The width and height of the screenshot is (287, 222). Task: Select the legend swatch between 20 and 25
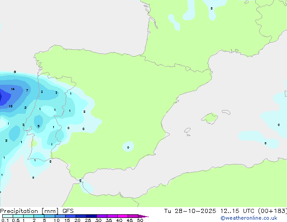click(x=81, y=216)
